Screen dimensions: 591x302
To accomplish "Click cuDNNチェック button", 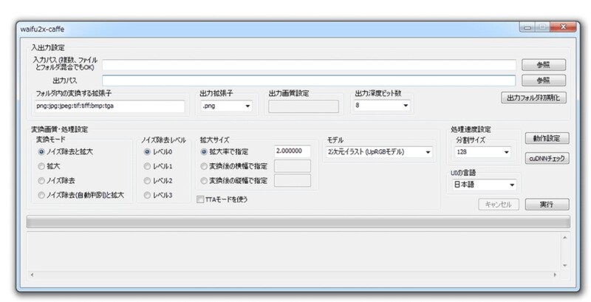I will 547,159.
